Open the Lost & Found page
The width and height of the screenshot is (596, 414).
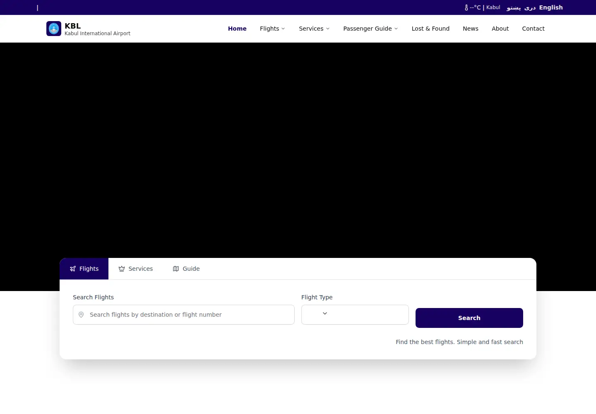click(430, 29)
